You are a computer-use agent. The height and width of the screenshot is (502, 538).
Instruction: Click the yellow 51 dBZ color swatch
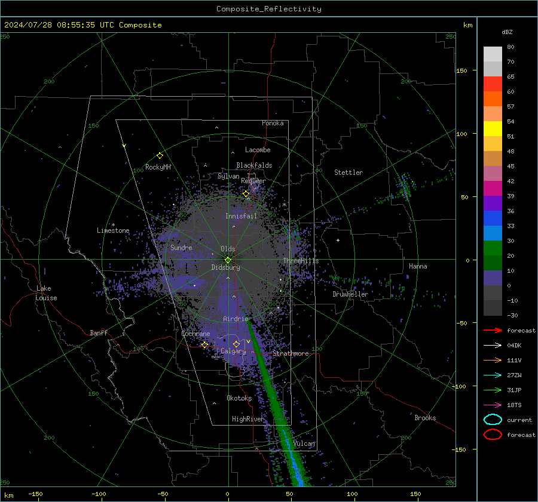tap(493, 129)
